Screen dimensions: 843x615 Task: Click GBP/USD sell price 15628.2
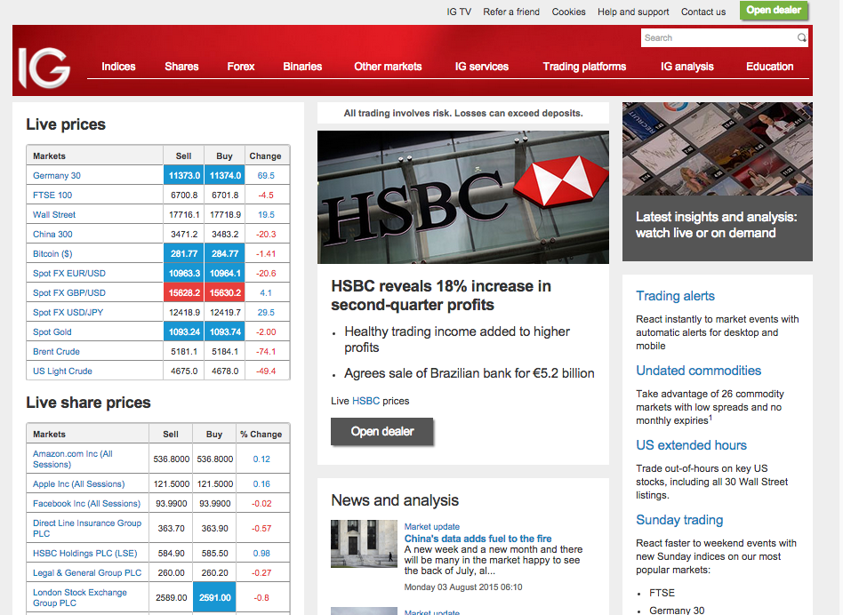[x=184, y=293]
